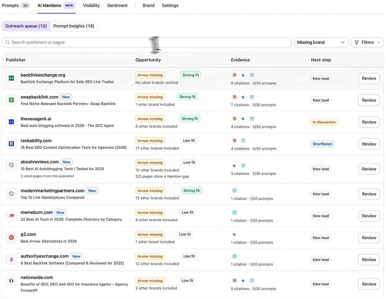The width and height of the screenshot is (386, 299).
Task: Click the Claude evidence icon for swapbacklink.com
Action: (234, 97)
